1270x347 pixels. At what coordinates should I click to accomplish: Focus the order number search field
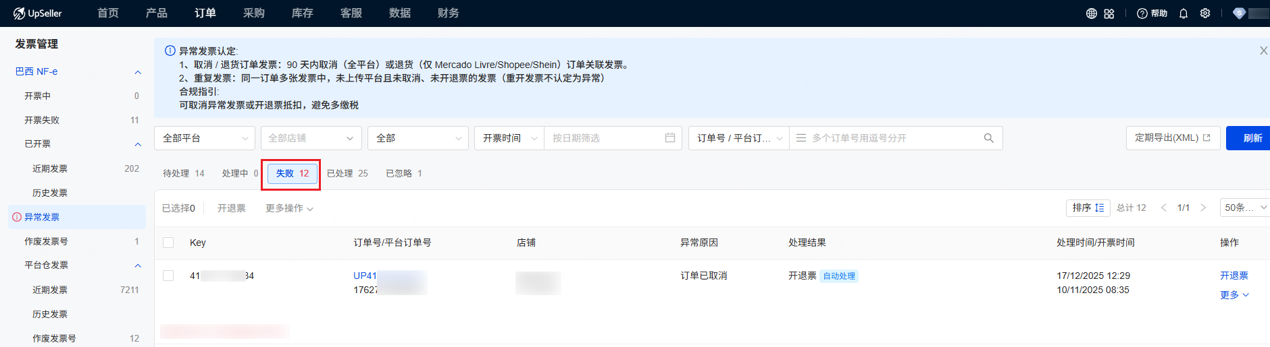click(892, 138)
